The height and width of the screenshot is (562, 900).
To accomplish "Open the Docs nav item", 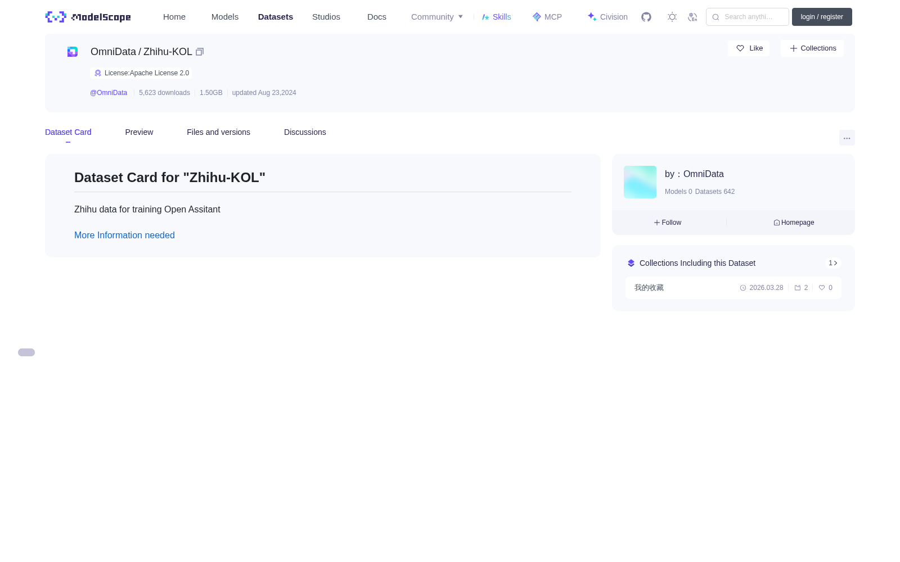I will click(x=377, y=17).
